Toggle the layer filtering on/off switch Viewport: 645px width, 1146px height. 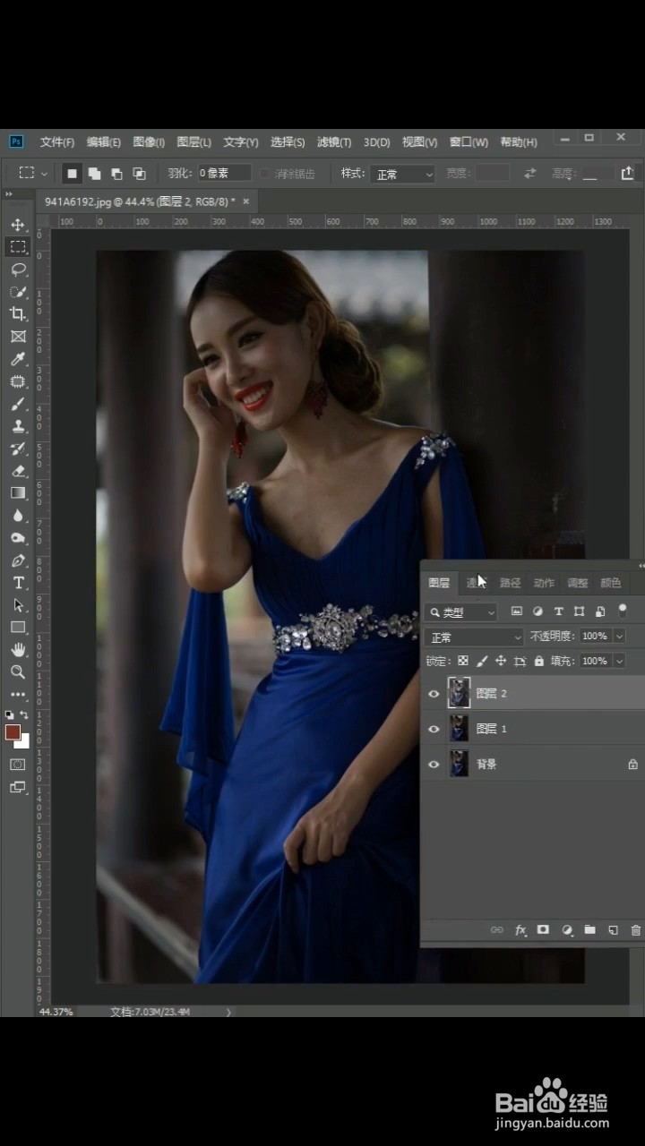(623, 611)
